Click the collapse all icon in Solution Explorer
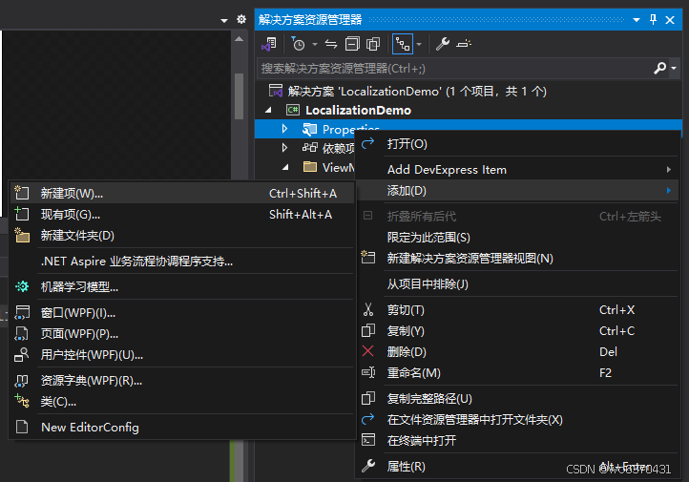 (352, 44)
